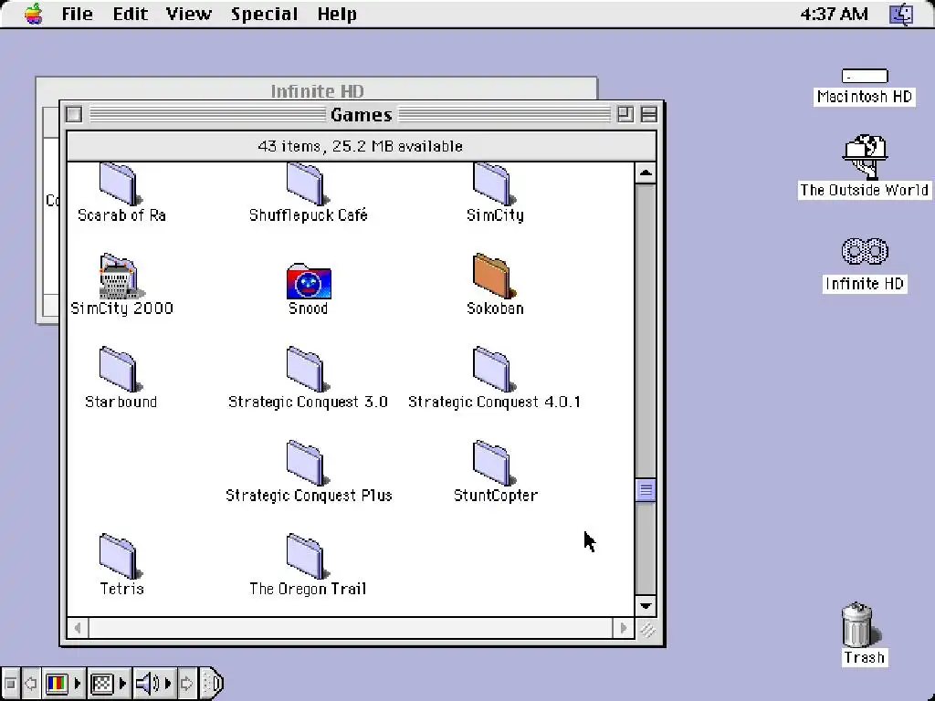
Task: Click the Infinite HD background window title
Action: point(317,90)
